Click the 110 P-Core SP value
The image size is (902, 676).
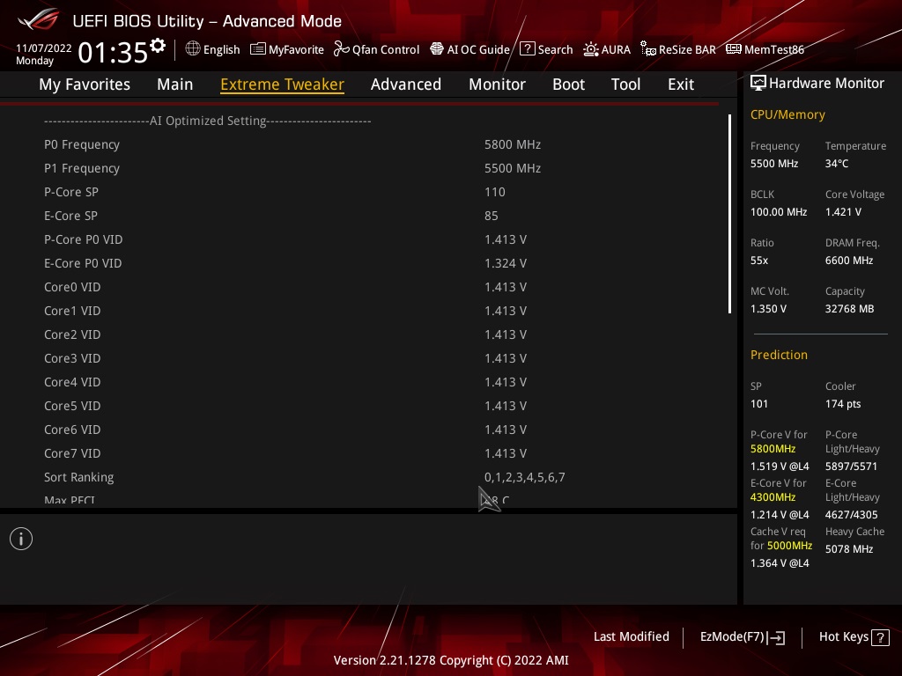495,192
